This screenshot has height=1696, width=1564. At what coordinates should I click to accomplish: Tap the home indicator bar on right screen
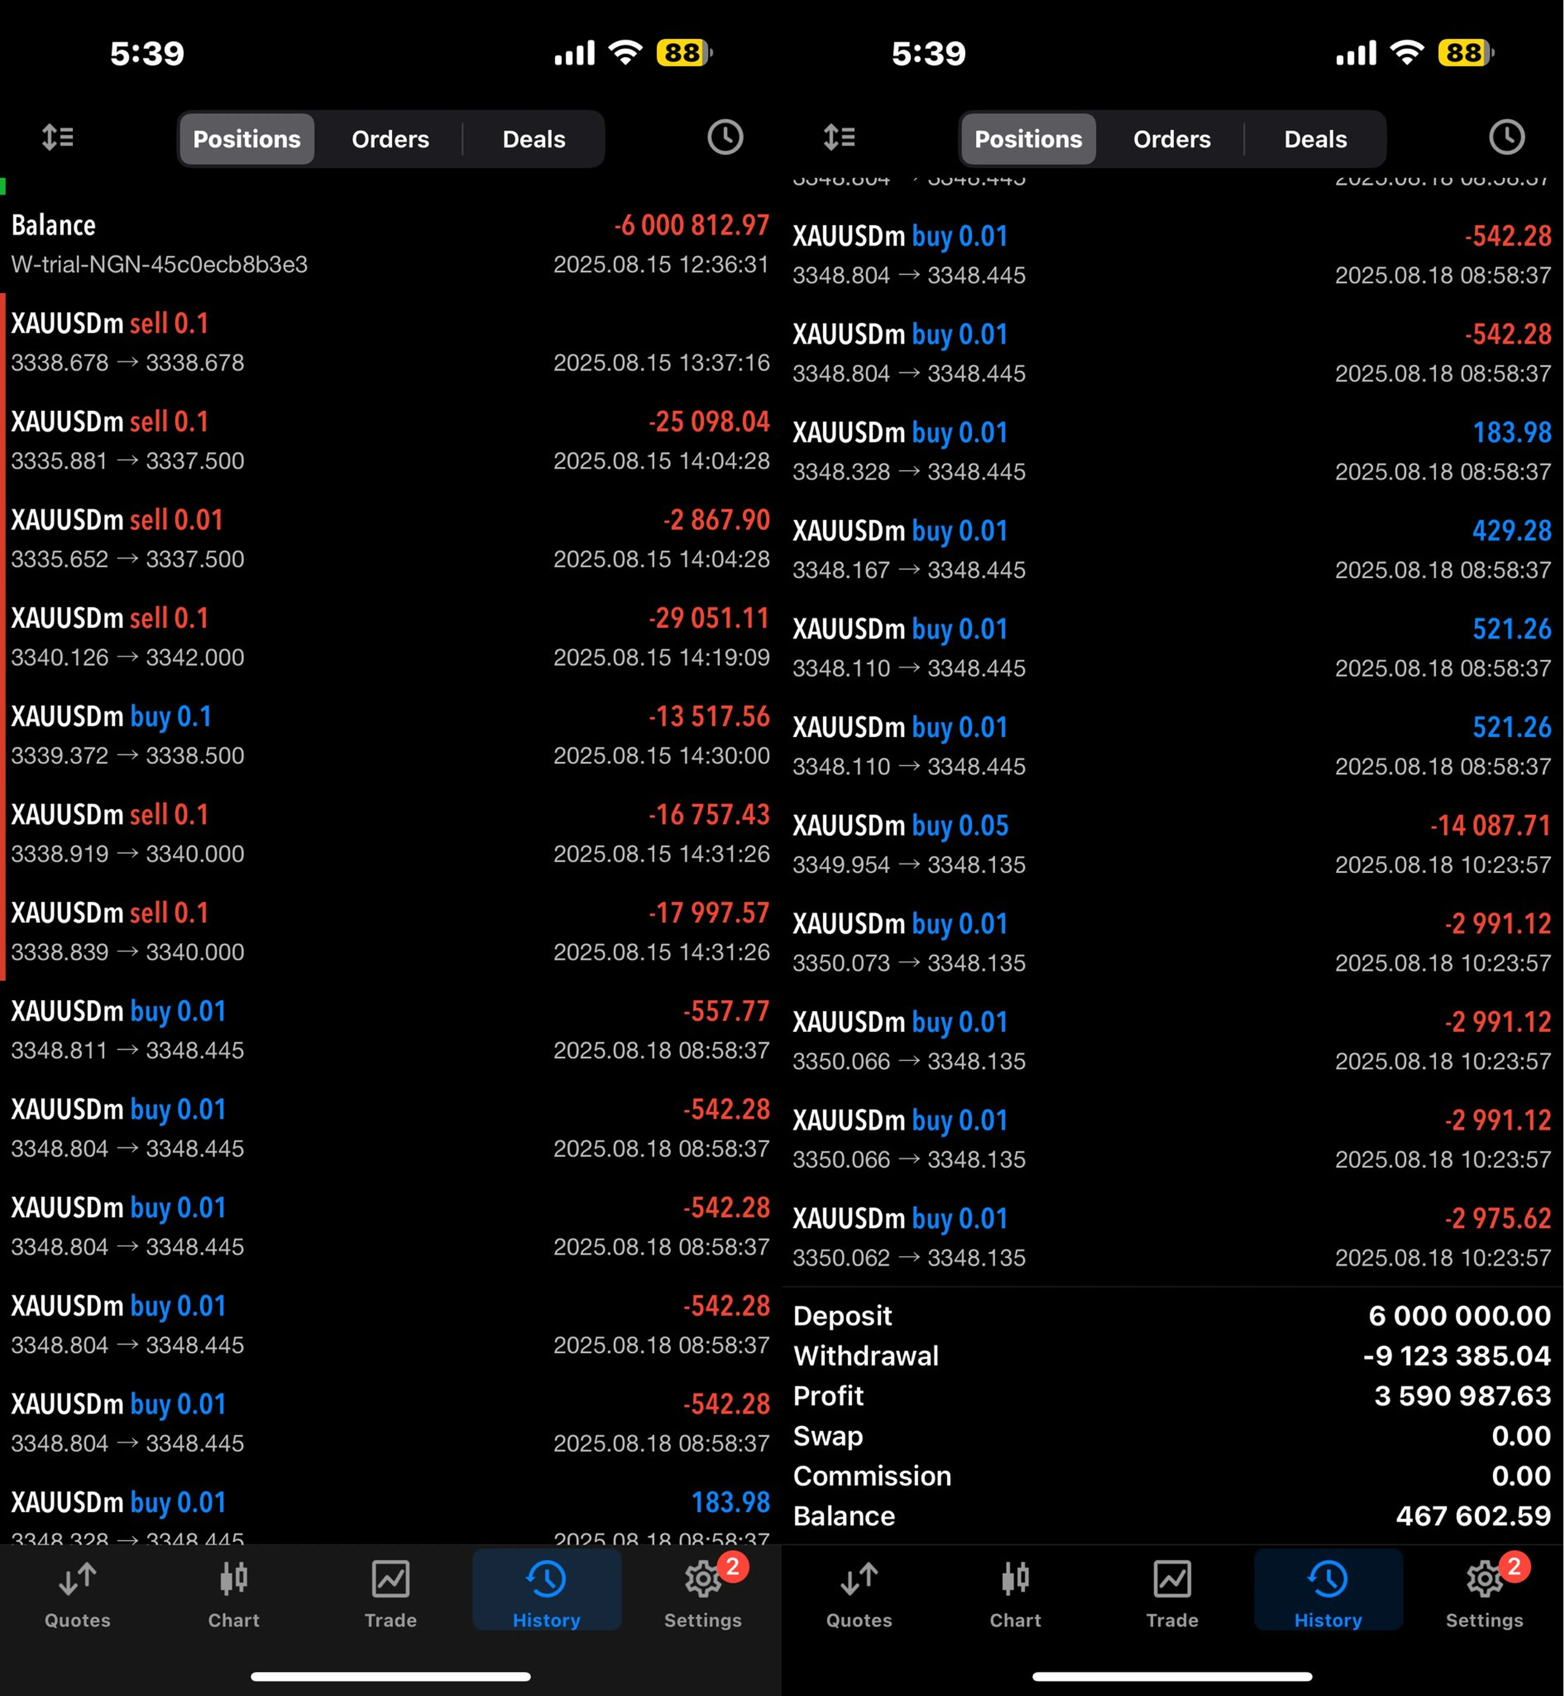pos(1172,1677)
